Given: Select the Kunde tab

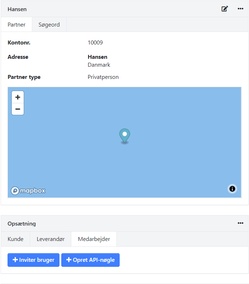Looking at the screenshot, I should (15, 239).
